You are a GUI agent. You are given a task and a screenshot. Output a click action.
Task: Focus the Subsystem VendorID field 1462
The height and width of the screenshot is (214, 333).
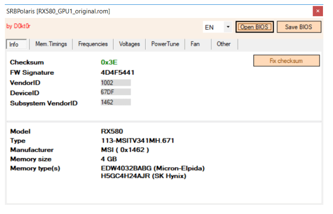(x=115, y=102)
